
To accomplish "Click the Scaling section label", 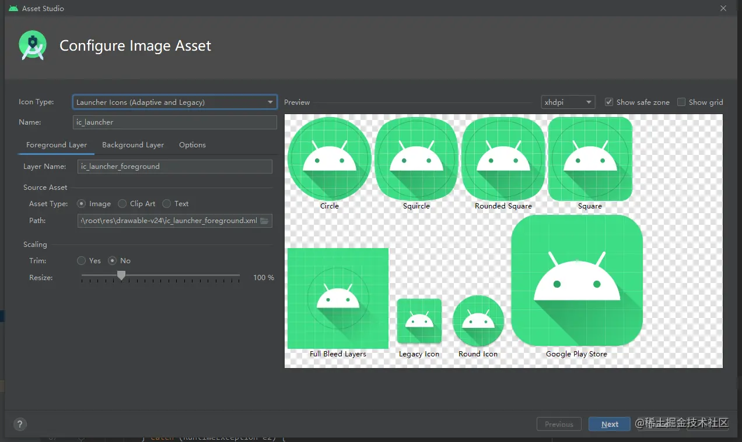I will pyautogui.click(x=35, y=245).
